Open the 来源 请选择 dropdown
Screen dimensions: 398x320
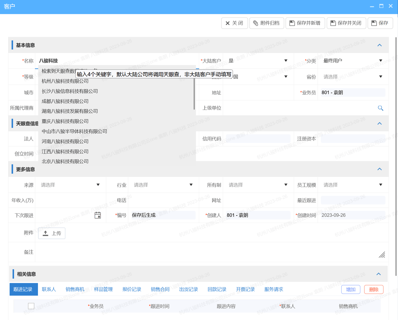97,184
